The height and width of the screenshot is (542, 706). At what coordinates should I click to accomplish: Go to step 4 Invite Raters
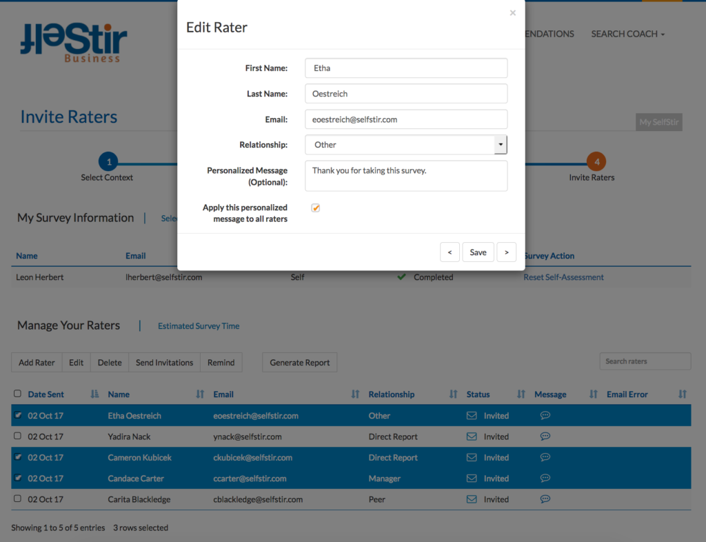[x=596, y=163]
